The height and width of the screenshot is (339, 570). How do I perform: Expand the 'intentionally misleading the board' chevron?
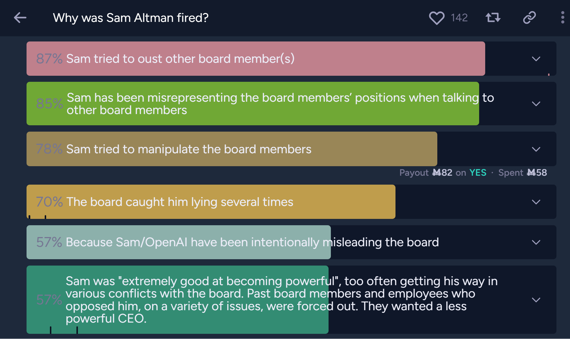pyautogui.click(x=536, y=242)
